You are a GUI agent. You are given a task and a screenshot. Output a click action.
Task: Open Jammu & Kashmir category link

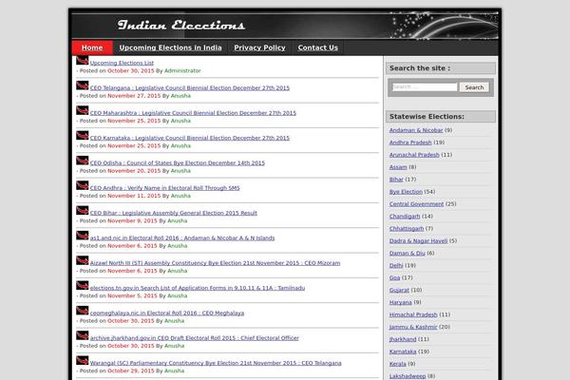click(413, 327)
